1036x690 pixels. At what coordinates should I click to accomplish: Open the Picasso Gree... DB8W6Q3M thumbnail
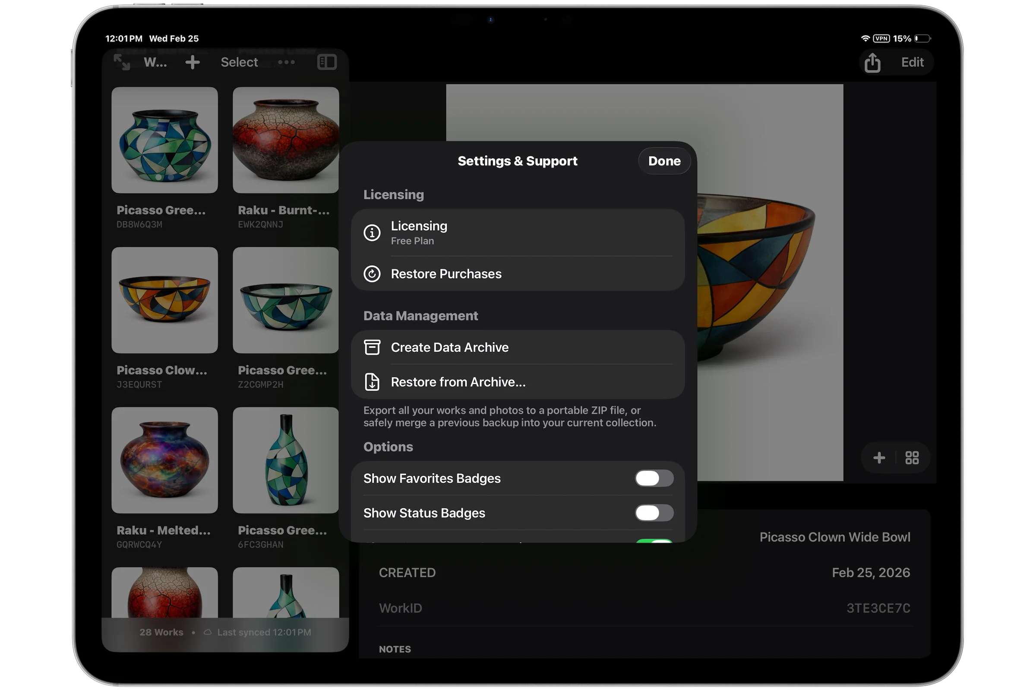[165, 140]
